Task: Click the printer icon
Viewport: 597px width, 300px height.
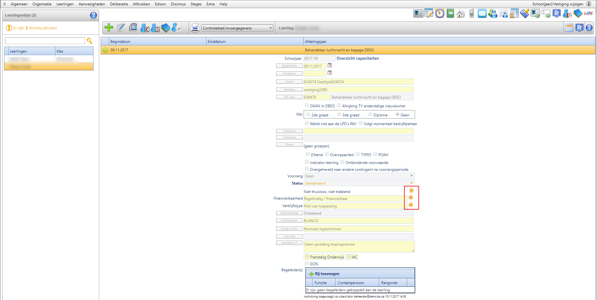Action: (x=195, y=28)
